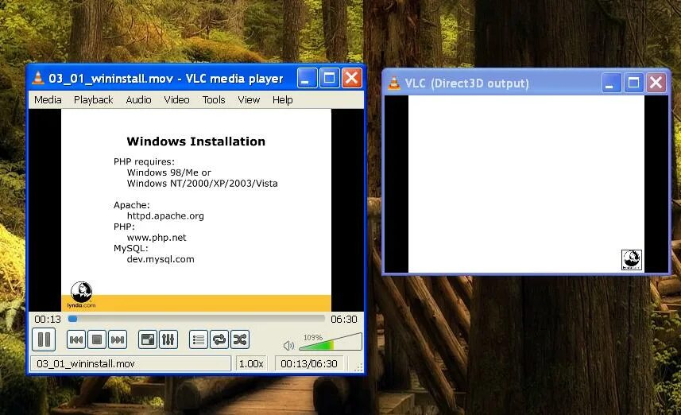Minimize the Direct3D output window
This screenshot has width=681, height=415.
612,83
